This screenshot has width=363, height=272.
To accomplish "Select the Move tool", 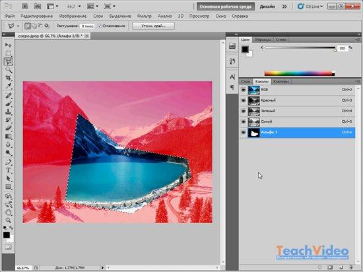I will [x=9, y=44].
